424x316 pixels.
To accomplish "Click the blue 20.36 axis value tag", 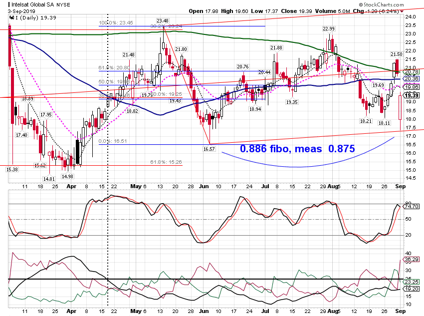I will coord(412,79).
